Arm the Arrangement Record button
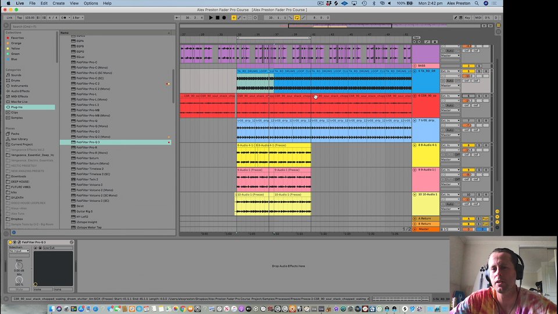 (224, 17)
